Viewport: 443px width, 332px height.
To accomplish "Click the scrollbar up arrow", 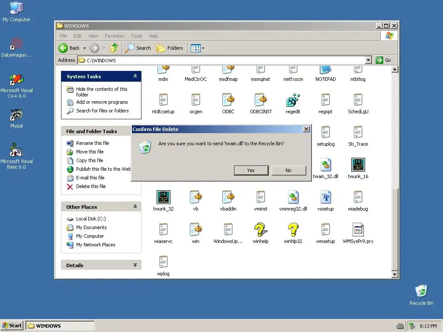I will coord(395,69).
